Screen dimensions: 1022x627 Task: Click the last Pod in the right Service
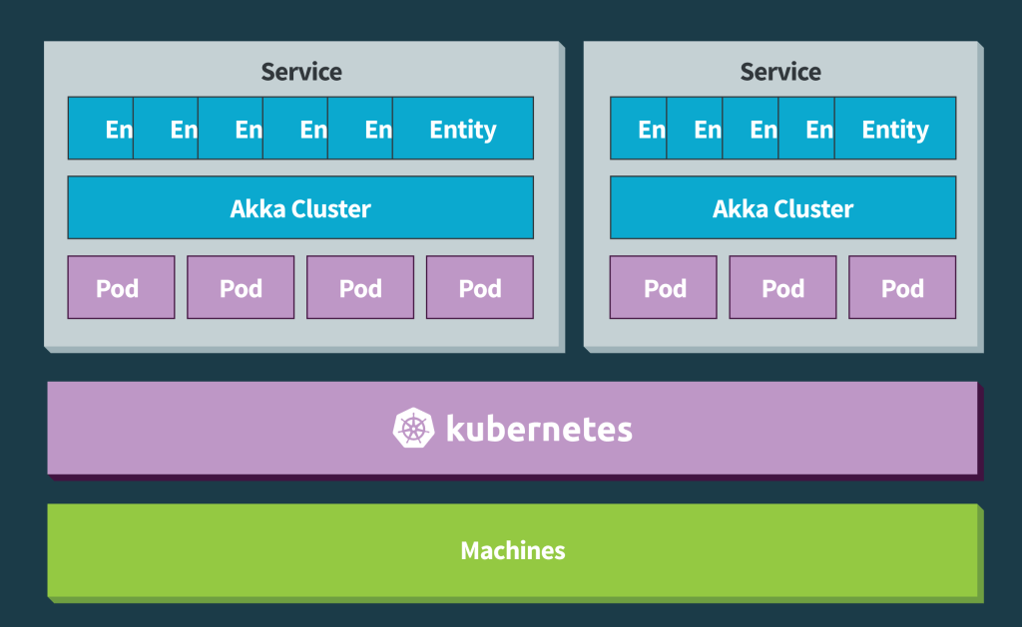click(x=902, y=288)
